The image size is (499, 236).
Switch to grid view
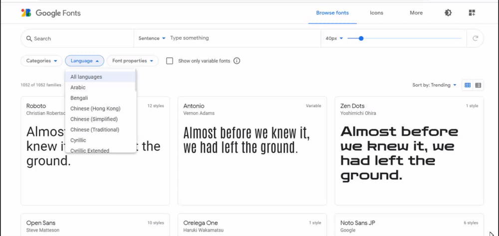pos(468,85)
